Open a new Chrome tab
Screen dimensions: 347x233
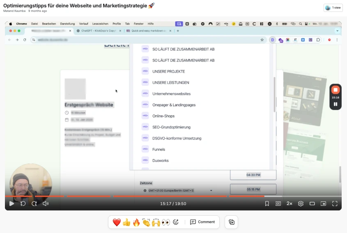pyautogui.click(x=178, y=31)
